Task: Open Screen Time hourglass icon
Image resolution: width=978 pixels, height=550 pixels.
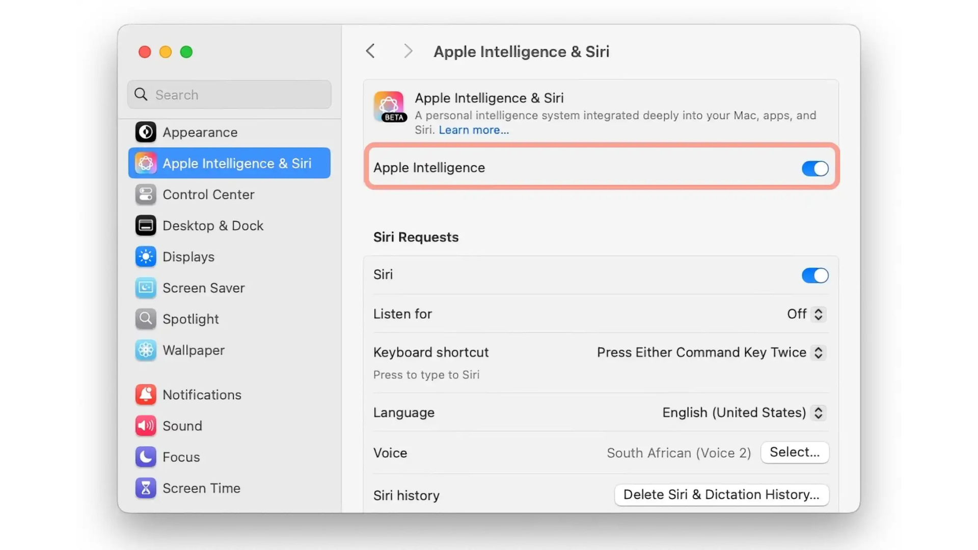Action: pos(146,488)
